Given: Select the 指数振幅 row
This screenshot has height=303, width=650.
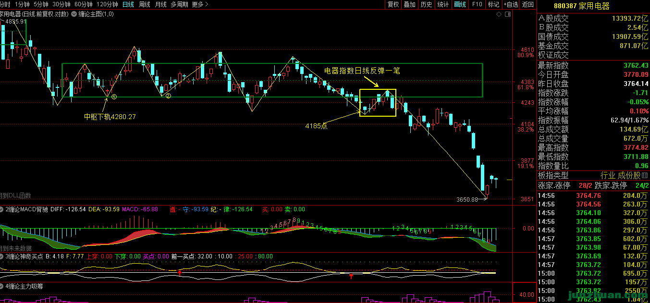Looking at the screenshot, I should tap(593, 120).
